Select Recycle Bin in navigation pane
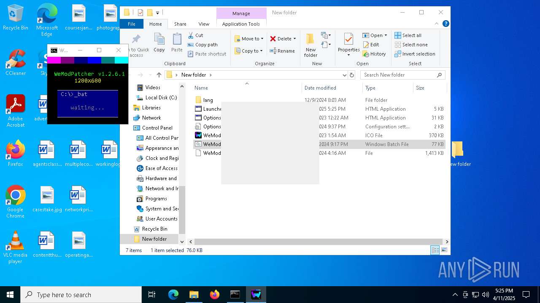540x303 pixels. 154,229
